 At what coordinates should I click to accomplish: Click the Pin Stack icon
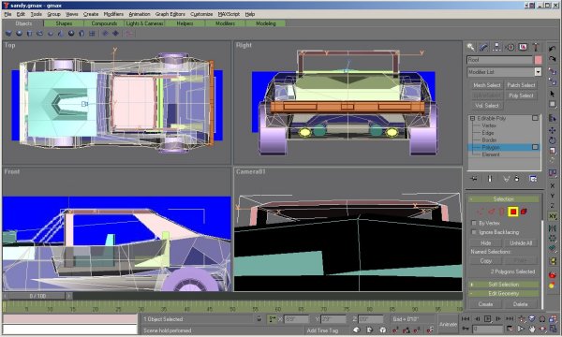(474, 179)
